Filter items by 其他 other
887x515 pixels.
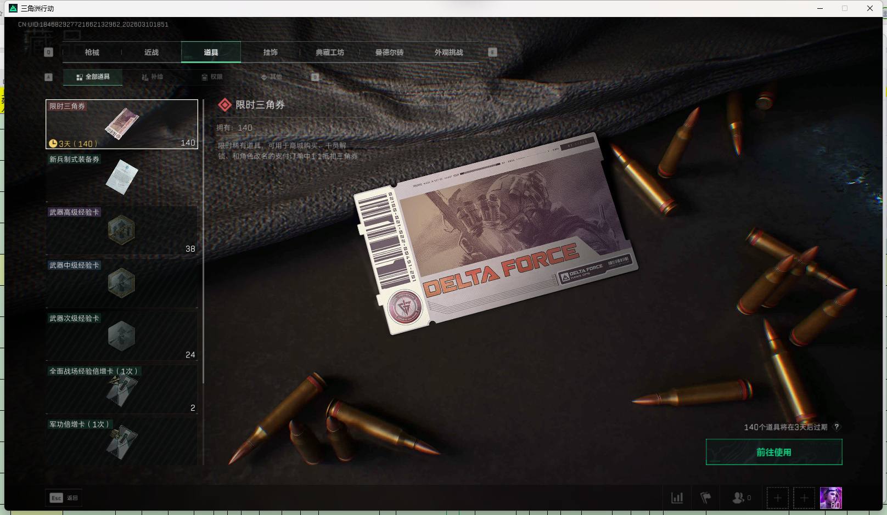pos(272,77)
